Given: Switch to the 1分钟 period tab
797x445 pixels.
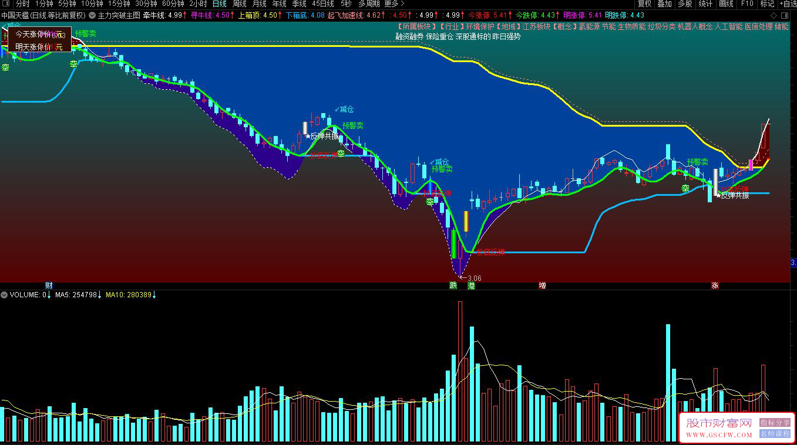Looking at the screenshot, I should click(44, 4).
